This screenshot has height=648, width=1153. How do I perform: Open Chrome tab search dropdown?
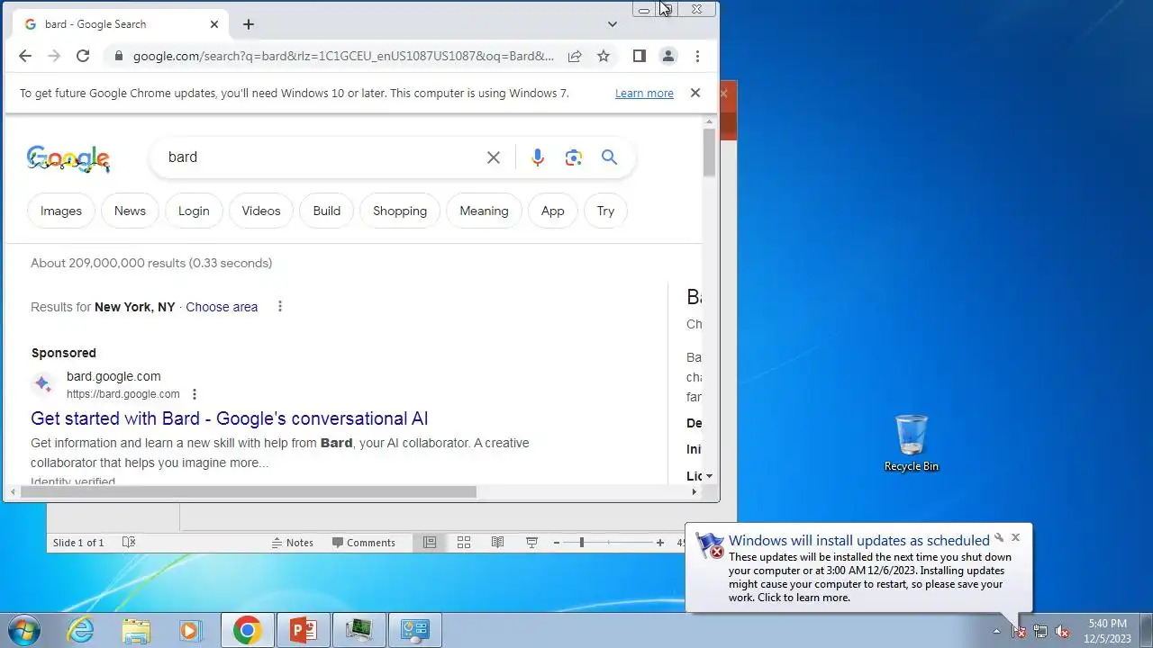coord(613,24)
